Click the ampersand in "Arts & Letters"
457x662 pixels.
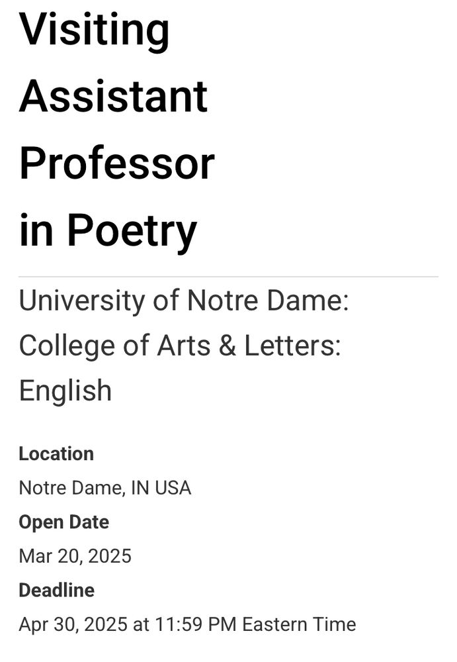(228, 346)
